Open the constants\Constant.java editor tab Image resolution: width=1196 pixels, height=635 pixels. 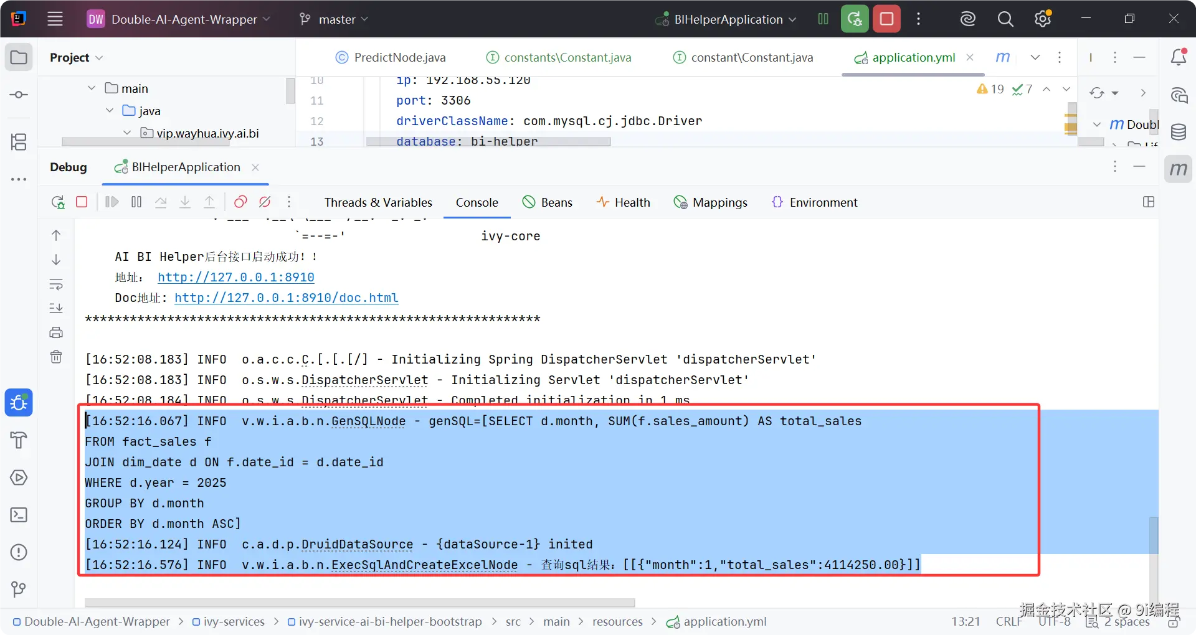point(559,57)
